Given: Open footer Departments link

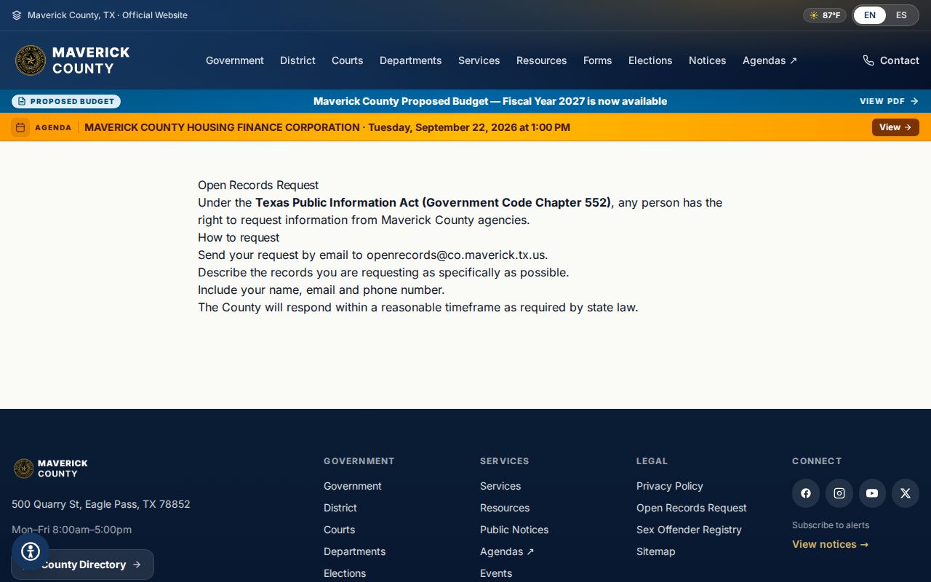Looking at the screenshot, I should point(355,551).
